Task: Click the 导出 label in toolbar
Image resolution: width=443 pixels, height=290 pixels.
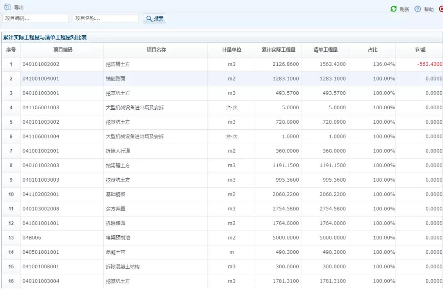Action: 19,7
